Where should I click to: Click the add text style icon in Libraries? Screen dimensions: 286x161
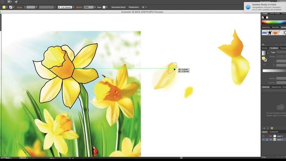268,128
